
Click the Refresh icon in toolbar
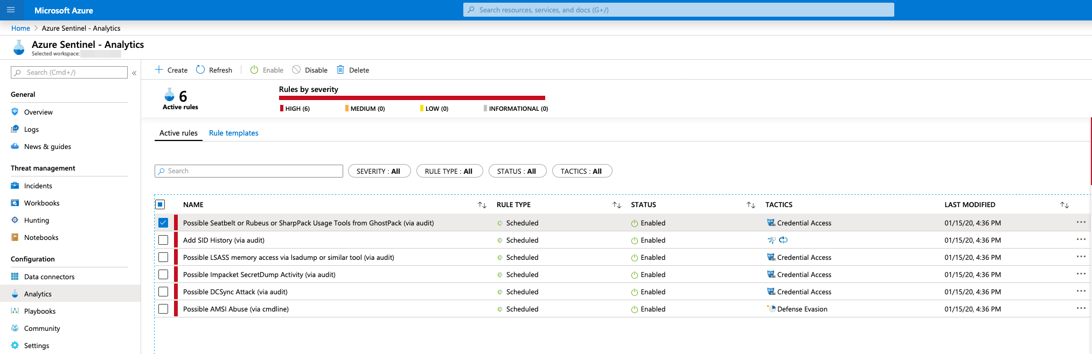(x=200, y=70)
